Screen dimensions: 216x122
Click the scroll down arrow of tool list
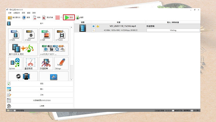[x=71, y=80]
